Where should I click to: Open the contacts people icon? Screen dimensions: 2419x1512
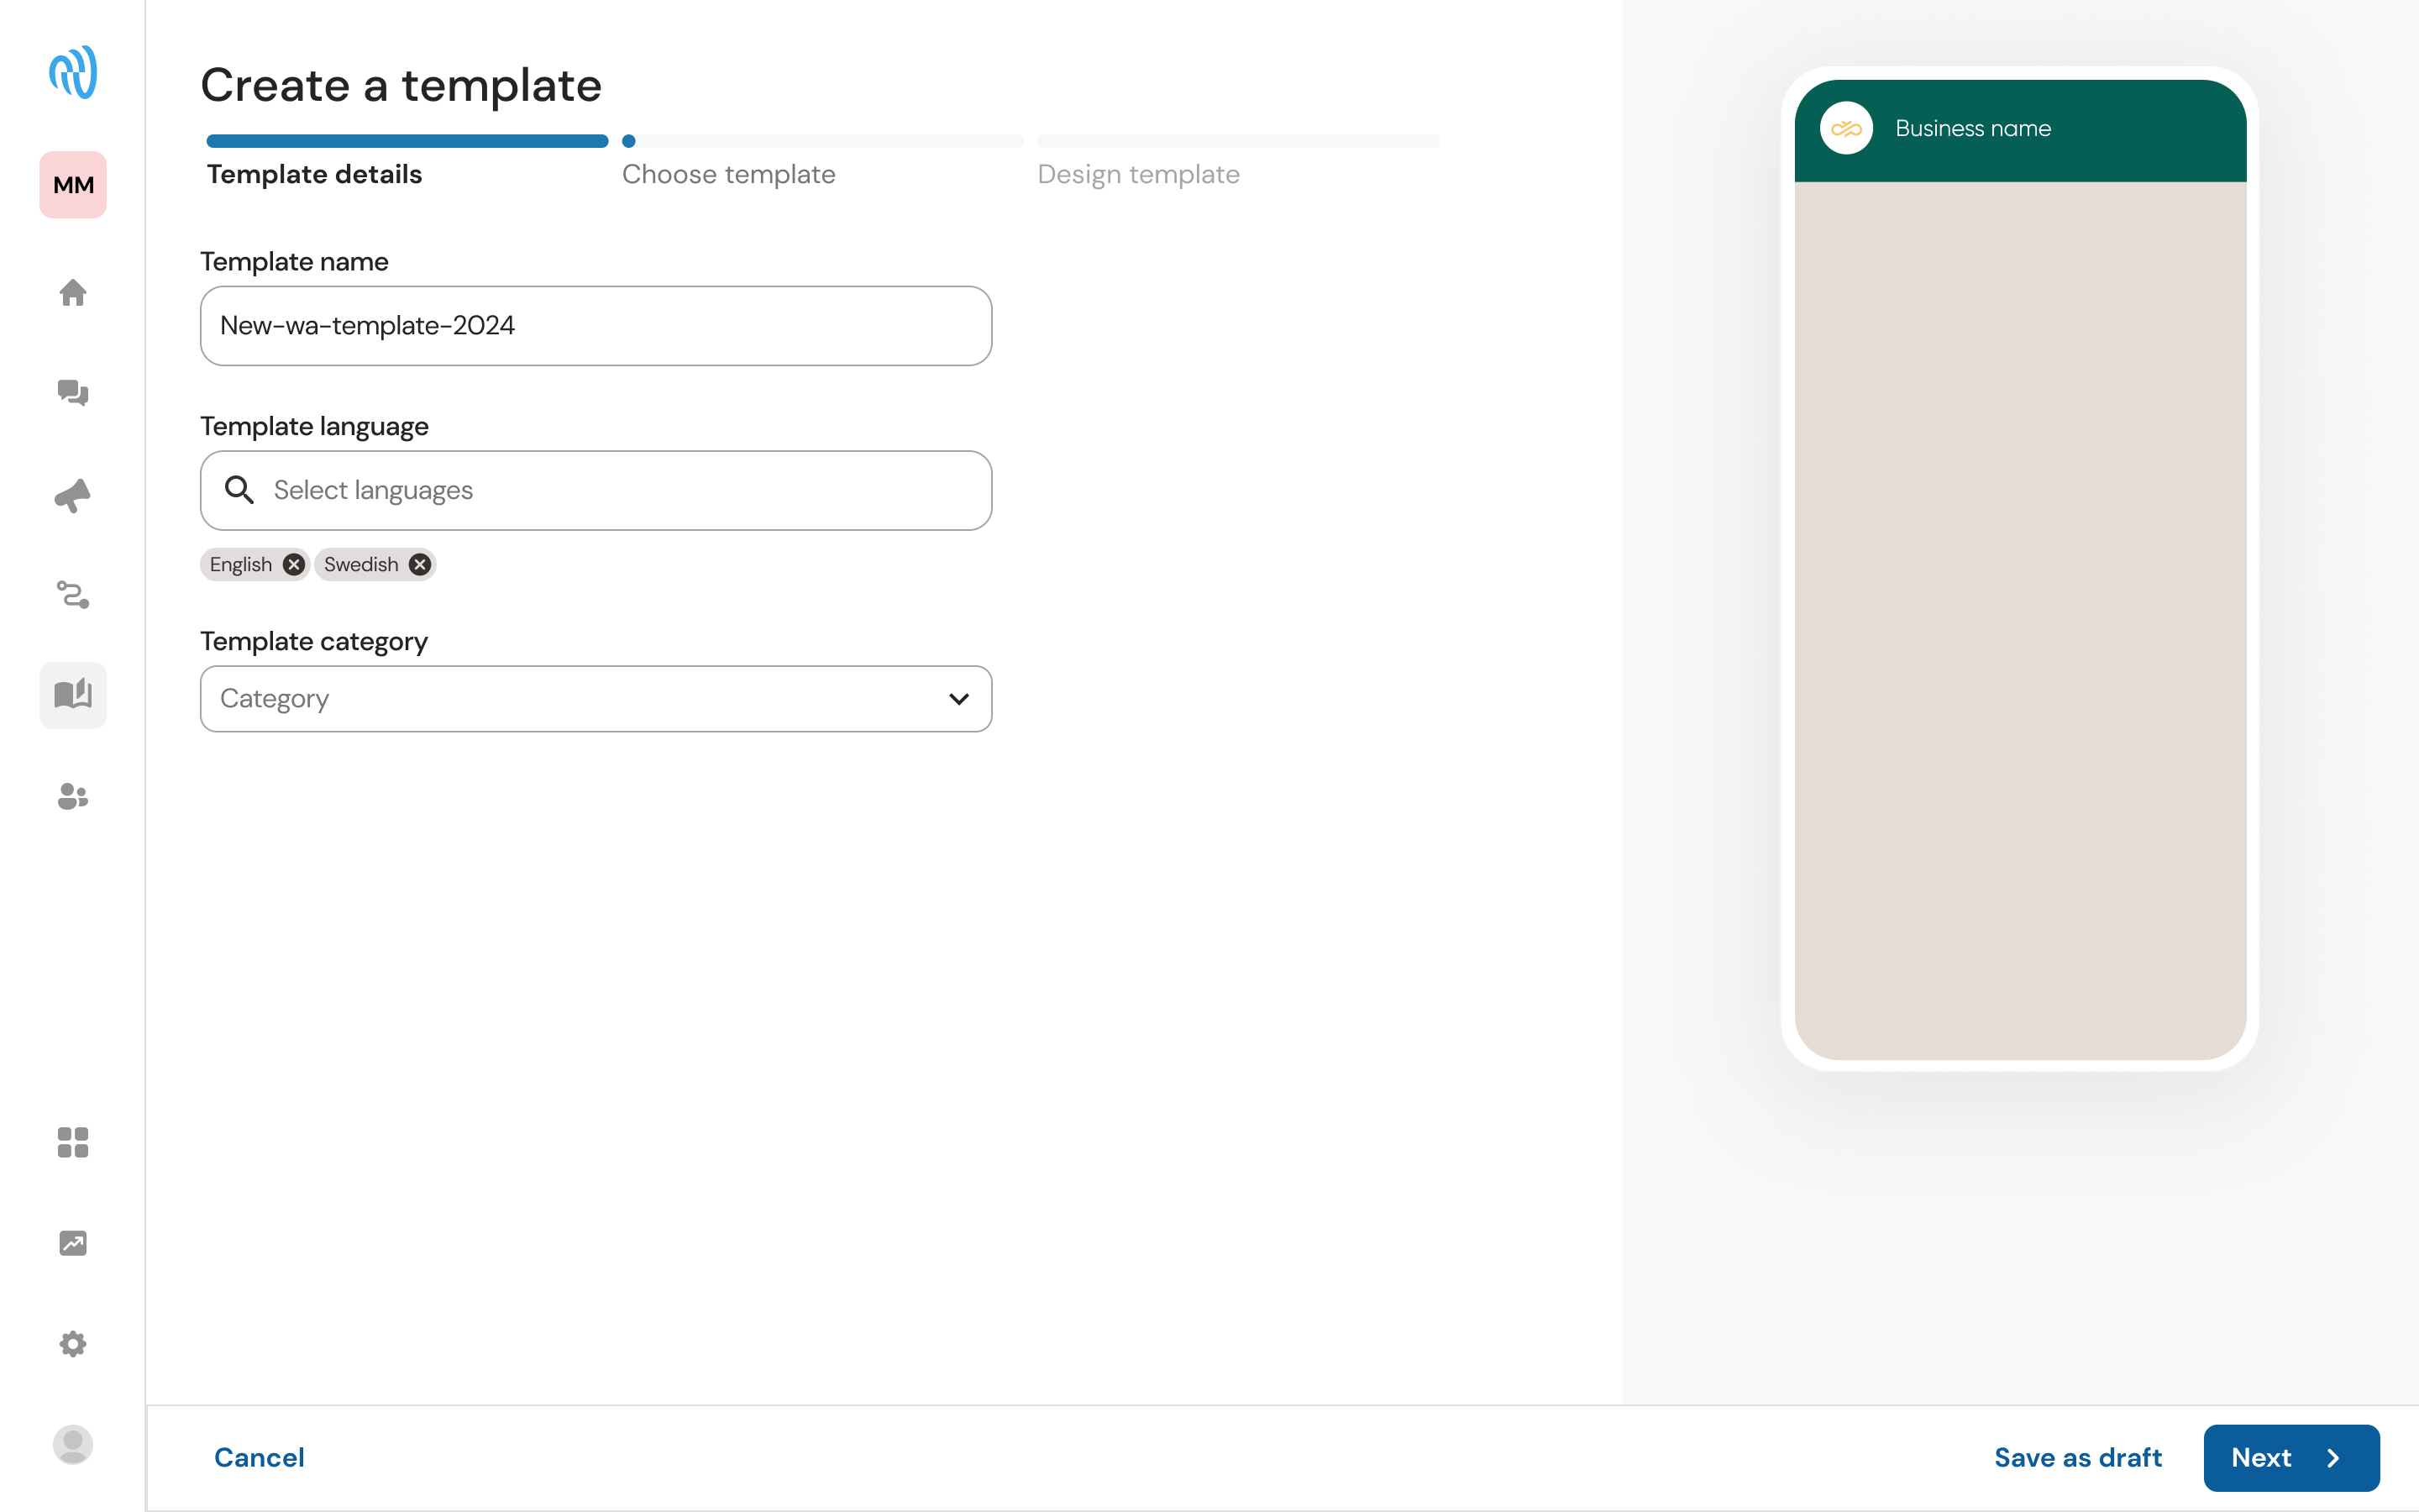73,796
